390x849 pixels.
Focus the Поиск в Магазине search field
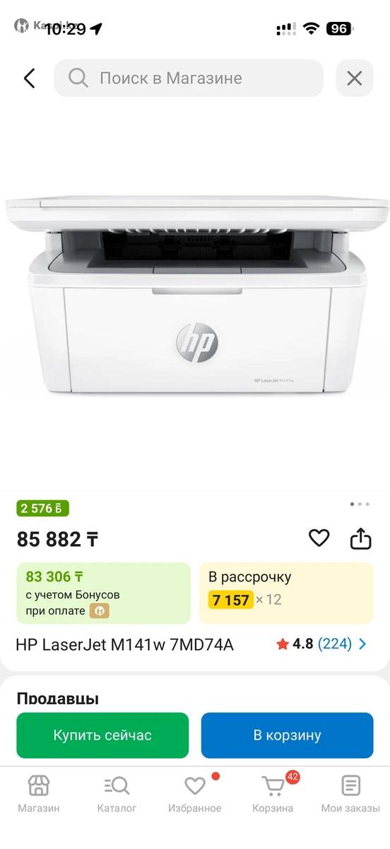coord(189,78)
